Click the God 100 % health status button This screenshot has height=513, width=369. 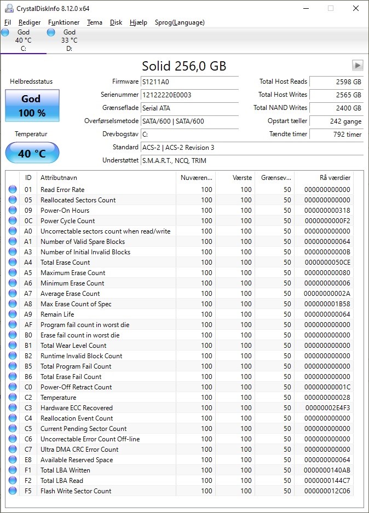[x=32, y=106]
